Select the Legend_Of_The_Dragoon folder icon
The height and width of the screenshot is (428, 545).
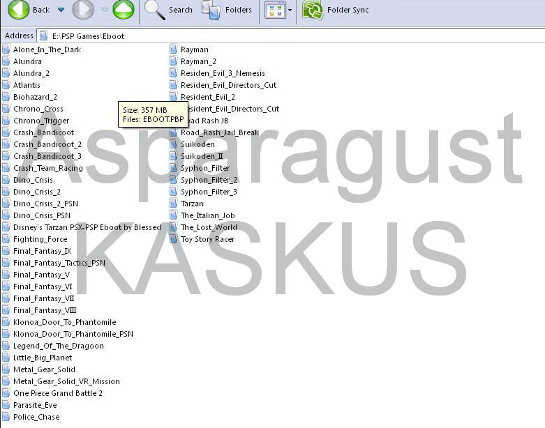6,346
